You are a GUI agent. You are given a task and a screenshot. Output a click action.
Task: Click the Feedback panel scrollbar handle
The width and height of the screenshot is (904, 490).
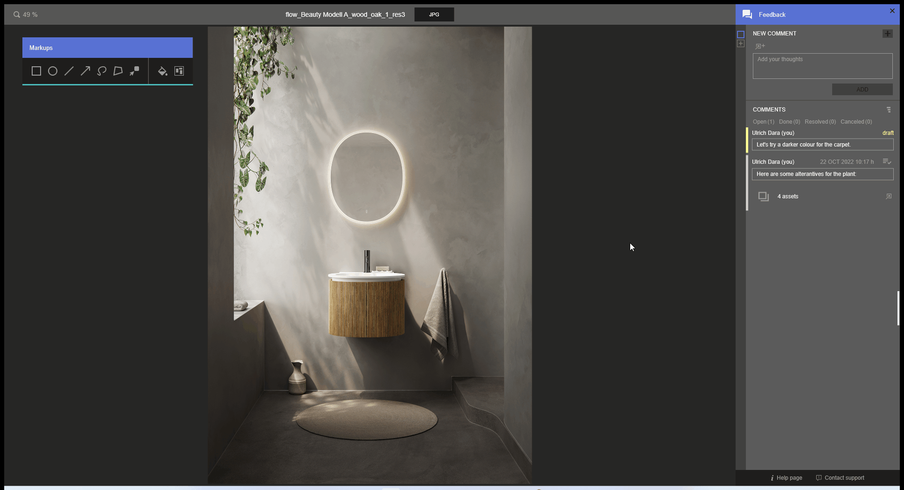[898, 308]
